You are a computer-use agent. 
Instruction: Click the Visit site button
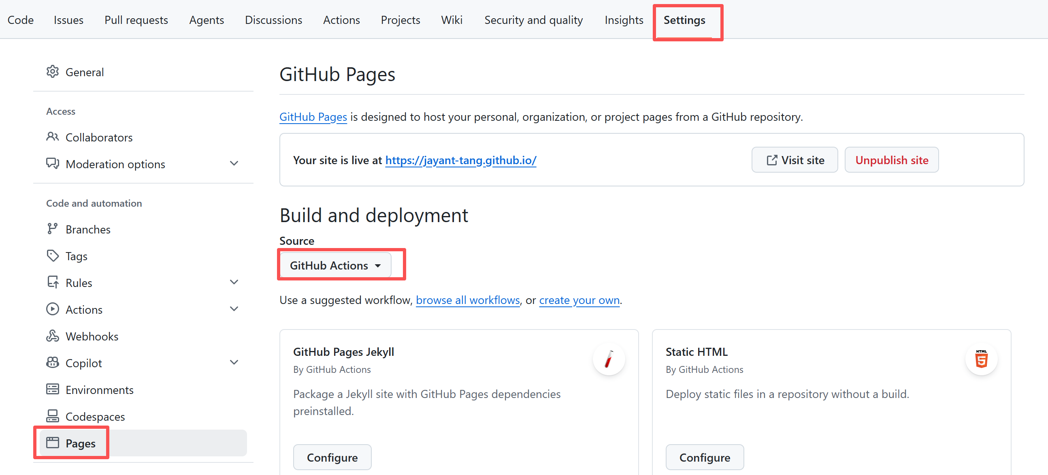795,160
